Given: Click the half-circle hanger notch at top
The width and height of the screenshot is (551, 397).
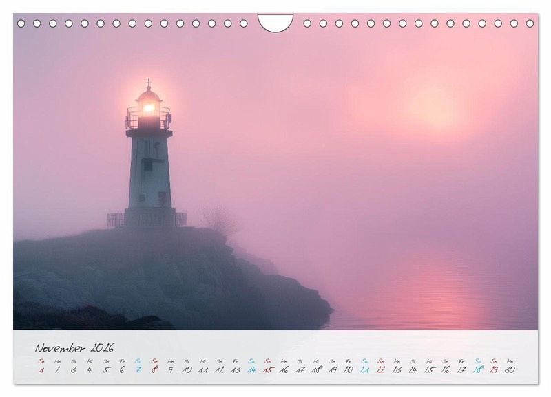Looking at the screenshot, I should pyautogui.click(x=275, y=22).
